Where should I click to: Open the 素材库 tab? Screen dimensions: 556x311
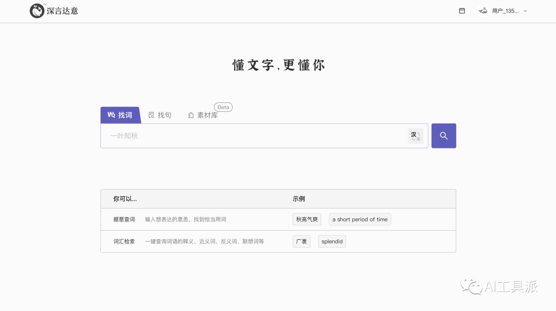point(203,115)
